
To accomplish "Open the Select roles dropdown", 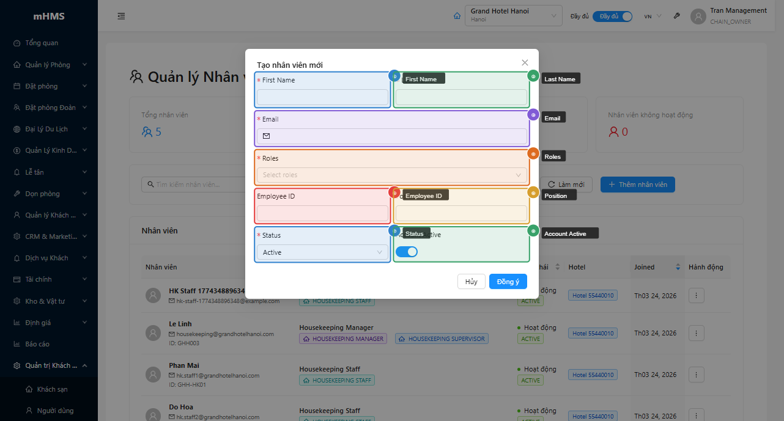I will 391,175.
